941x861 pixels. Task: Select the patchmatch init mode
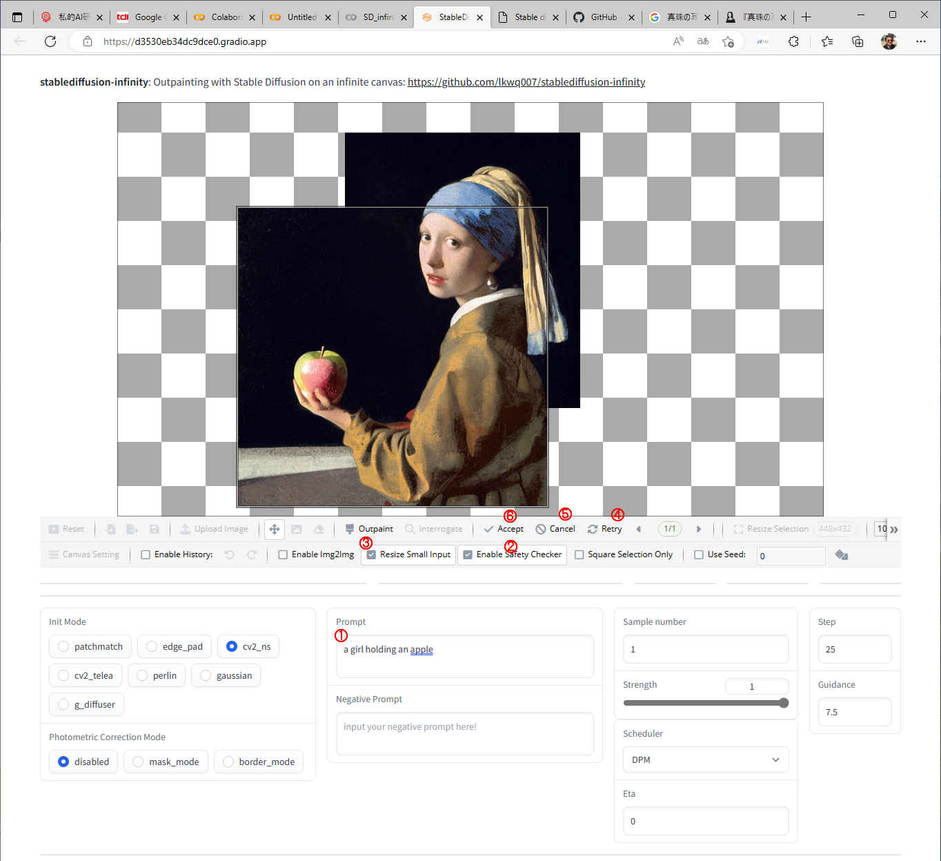[64, 646]
